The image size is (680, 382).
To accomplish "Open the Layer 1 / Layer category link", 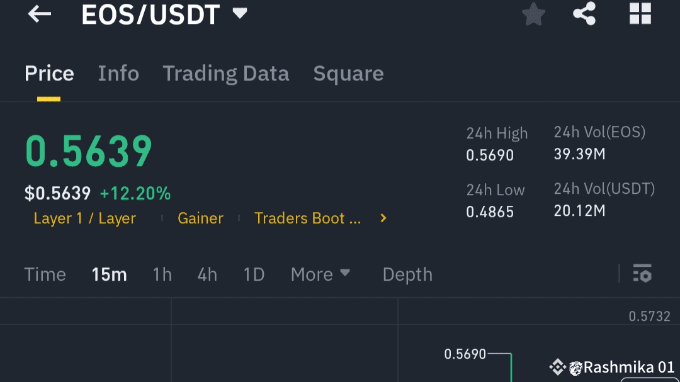I will coord(85,218).
